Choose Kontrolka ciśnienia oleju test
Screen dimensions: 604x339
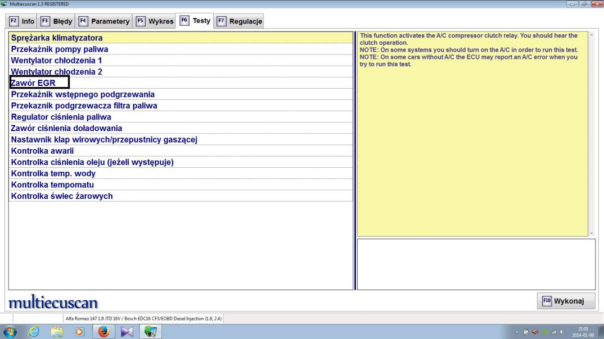pyautogui.click(x=181, y=162)
